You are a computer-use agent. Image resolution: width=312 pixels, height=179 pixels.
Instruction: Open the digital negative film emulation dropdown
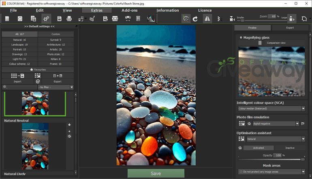tap(276, 124)
